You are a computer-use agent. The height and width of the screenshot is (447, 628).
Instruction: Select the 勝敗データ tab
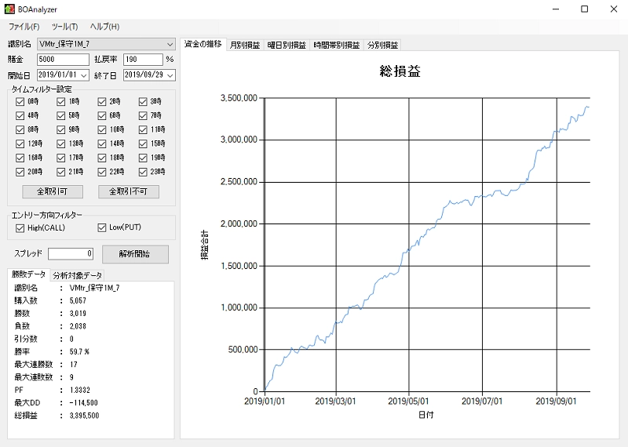point(28,274)
